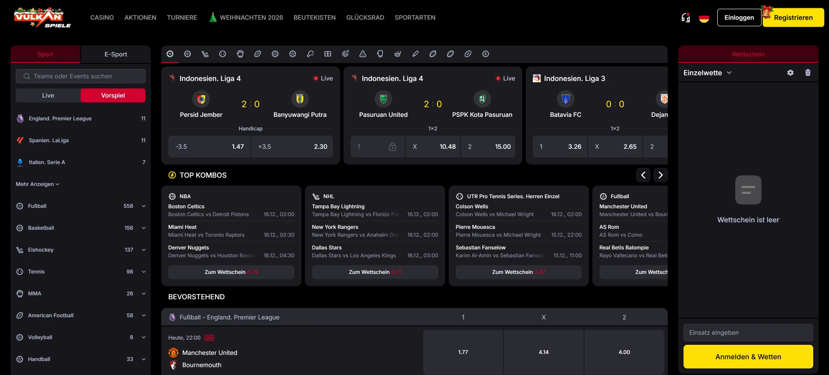Select the boxing glove icon
Screen dimensions: 829x375
(x=380, y=54)
